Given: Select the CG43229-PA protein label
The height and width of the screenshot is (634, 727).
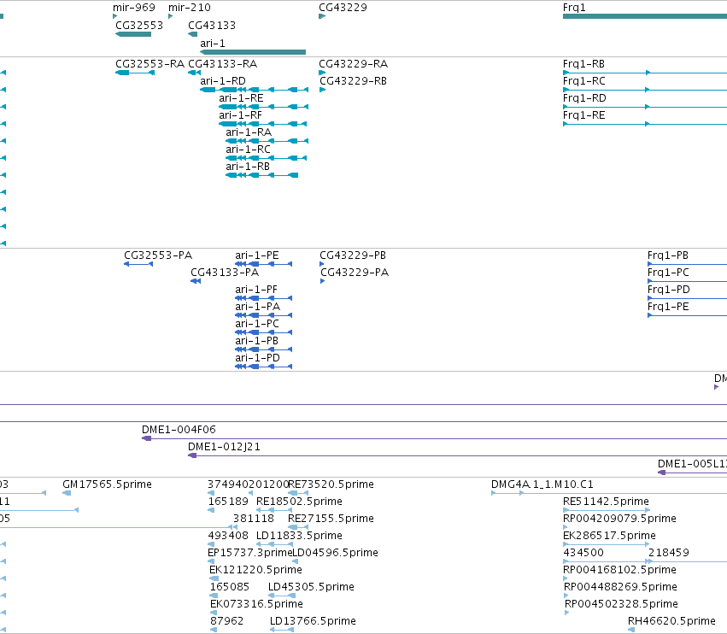Looking at the screenshot, I should [x=355, y=273].
